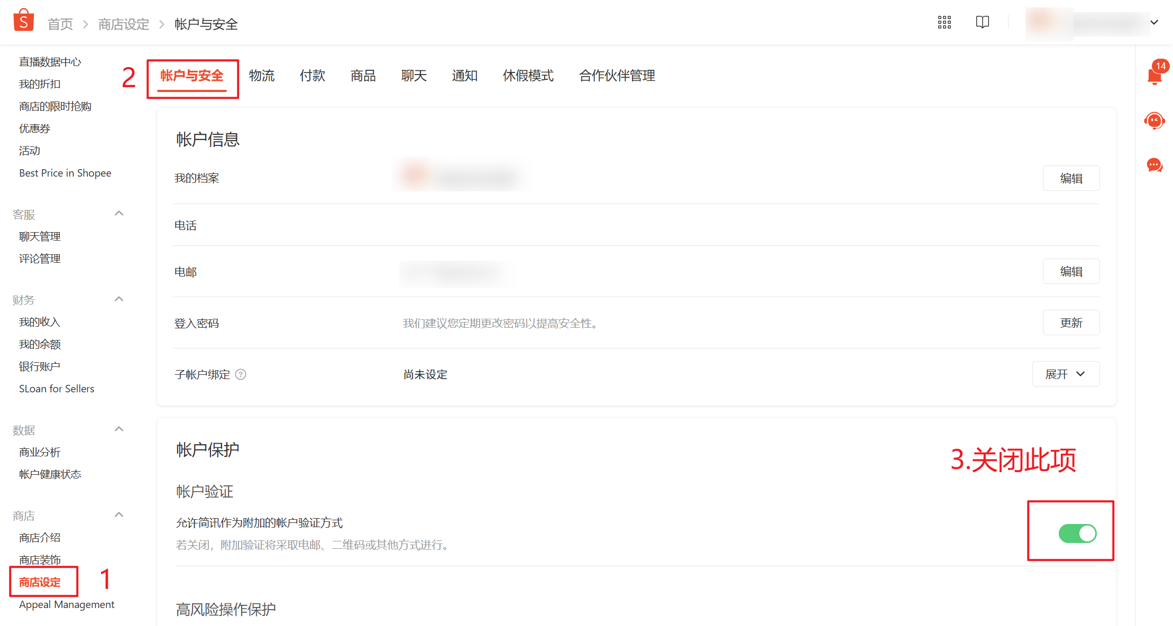Open 商店设定 in the sidebar

pos(40,582)
